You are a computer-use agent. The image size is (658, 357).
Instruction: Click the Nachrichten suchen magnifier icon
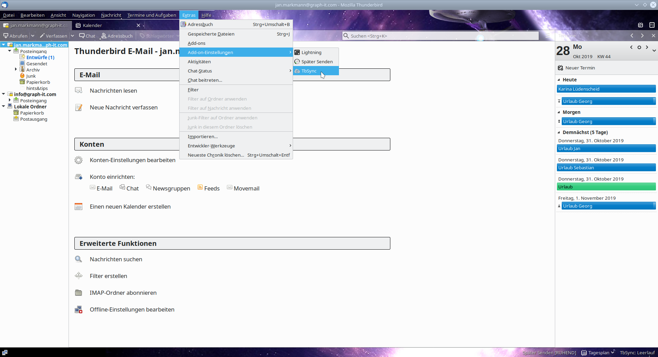[x=78, y=259]
